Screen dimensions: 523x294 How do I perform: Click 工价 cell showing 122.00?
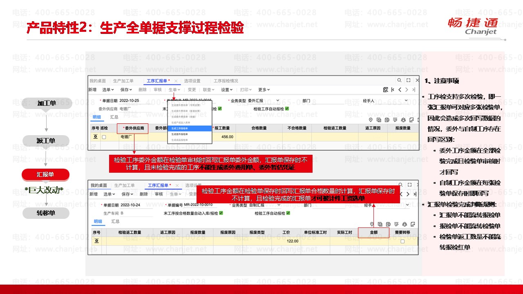click(286, 241)
